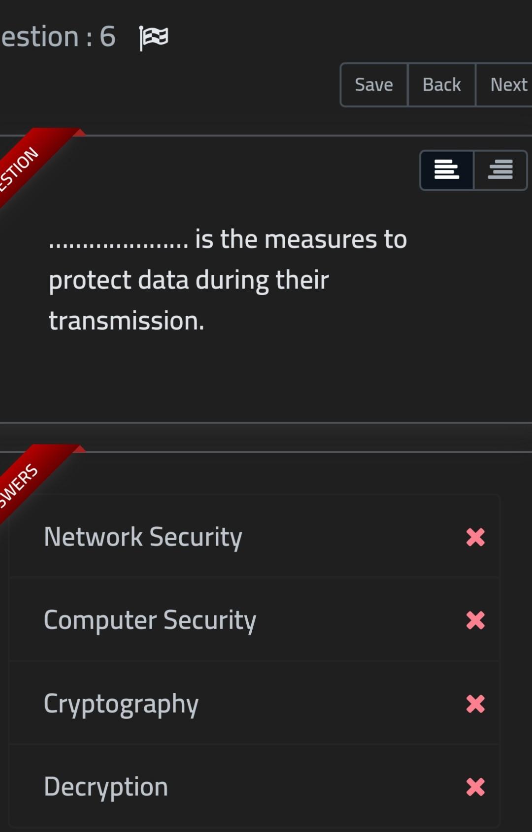Save the current question
Screen dimensions: 532x832
(373, 84)
